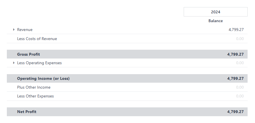
Task: Click the Revenue line label
Action: [x=25, y=30]
